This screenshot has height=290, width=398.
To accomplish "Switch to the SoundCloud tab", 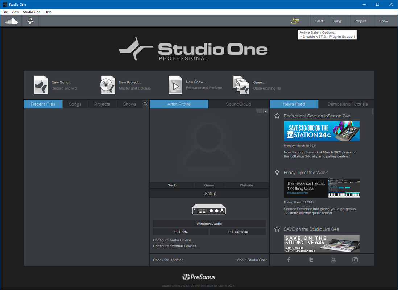I will pyautogui.click(x=239, y=104).
